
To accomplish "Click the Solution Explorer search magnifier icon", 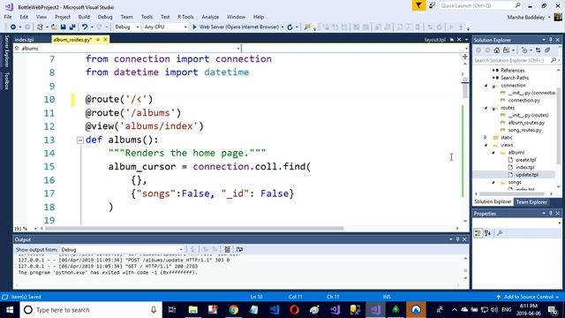I will click(554, 60).
